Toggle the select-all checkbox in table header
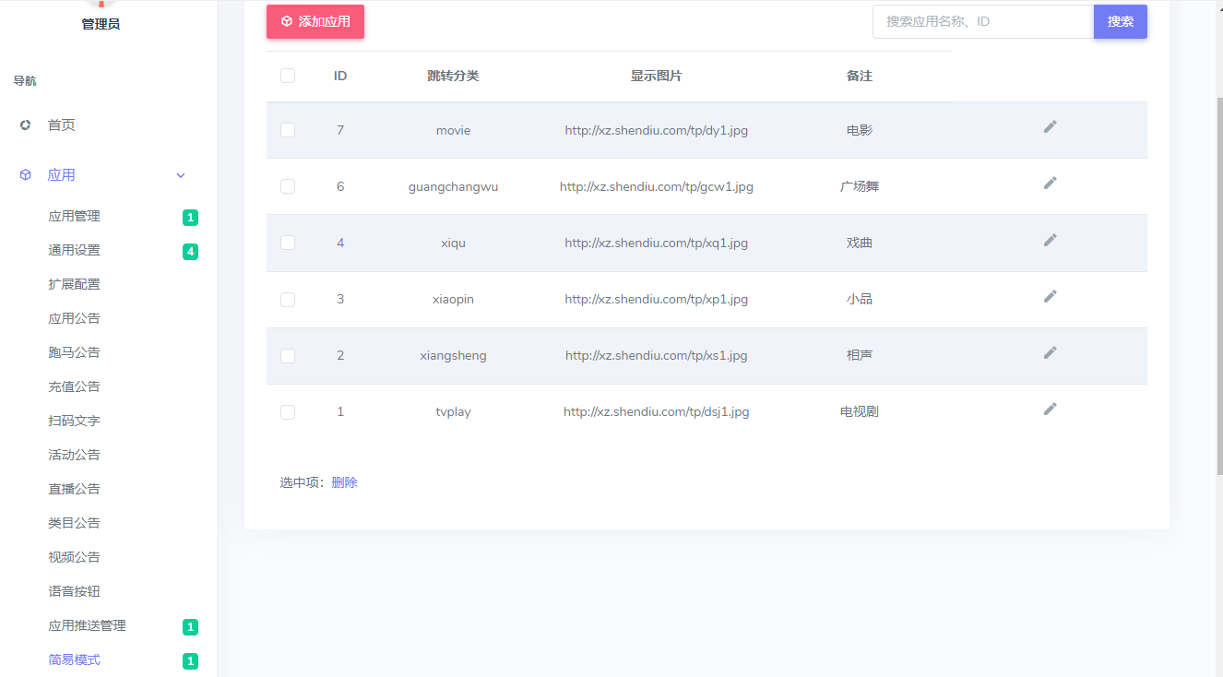 pyautogui.click(x=288, y=76)
